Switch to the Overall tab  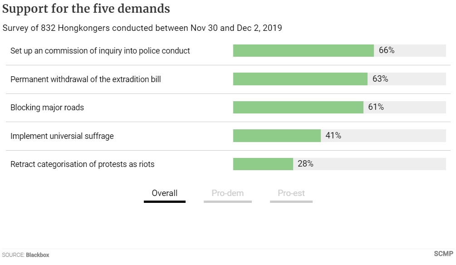165,194
